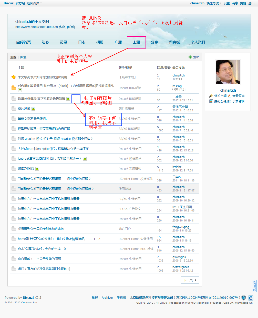This screenshot has height=318, width=258.
Task: Open thread 真心请教：一个关于头像的问题
Action: [39, 259]
